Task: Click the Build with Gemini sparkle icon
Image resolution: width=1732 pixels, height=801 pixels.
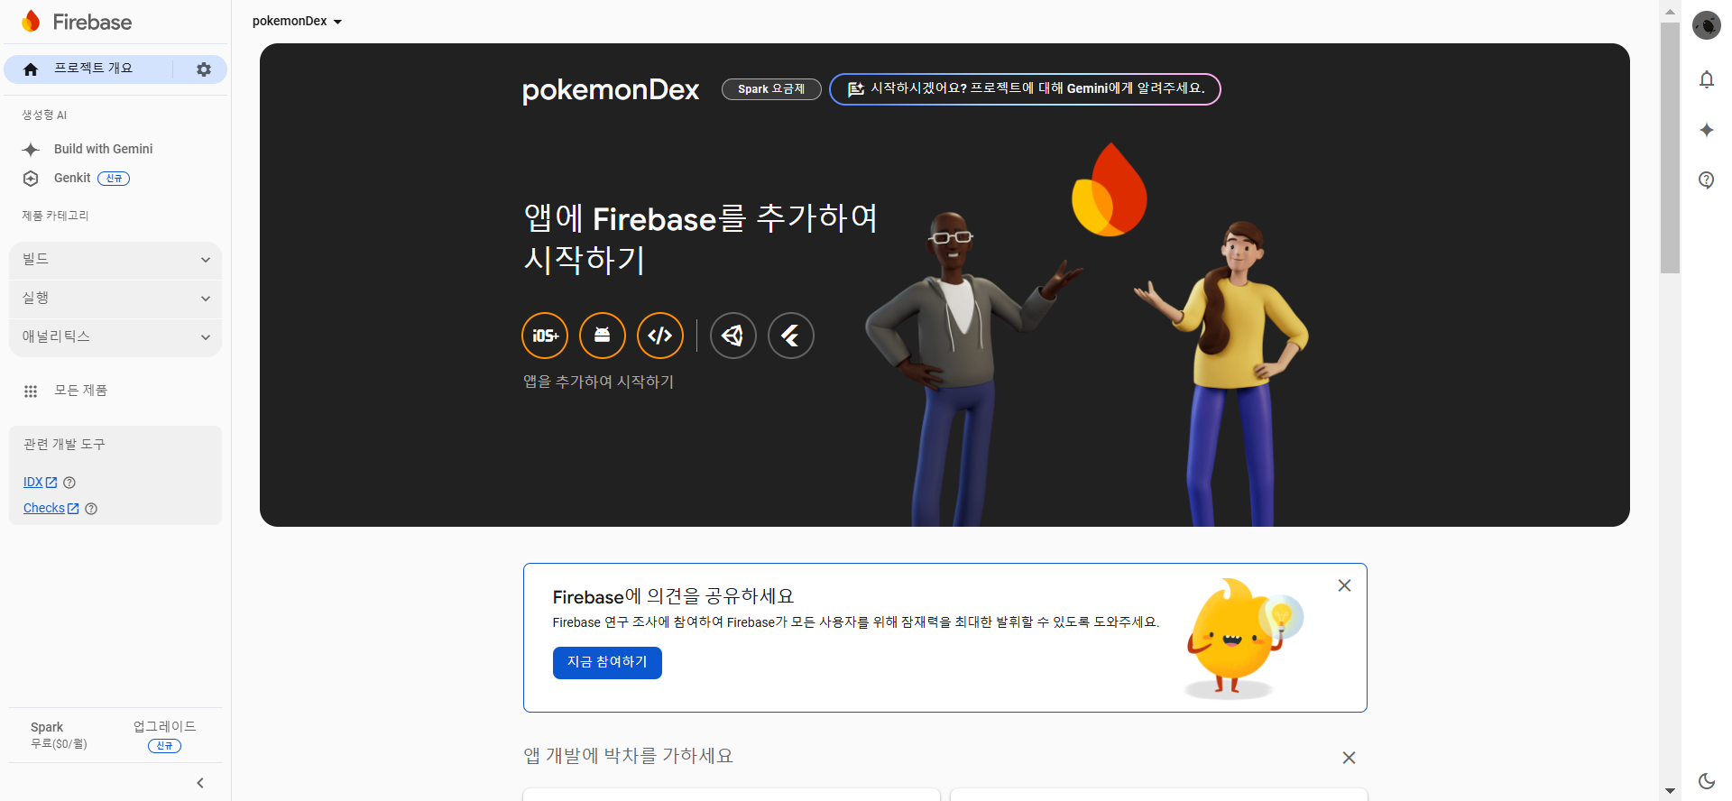Action: click(x=31, y=150)
